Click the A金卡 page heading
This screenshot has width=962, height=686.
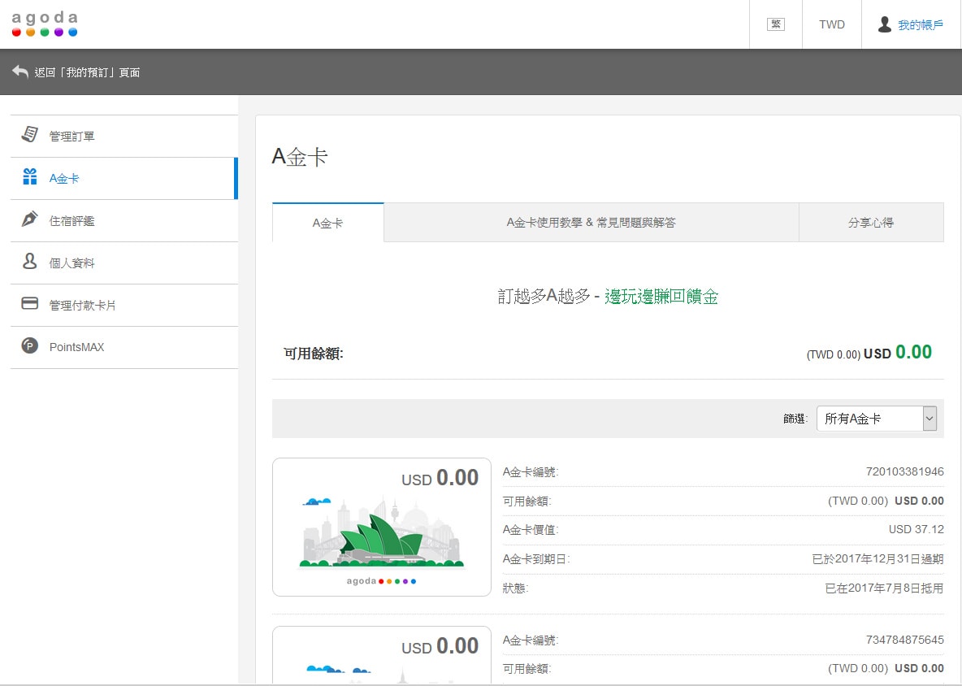pos(300,157)
